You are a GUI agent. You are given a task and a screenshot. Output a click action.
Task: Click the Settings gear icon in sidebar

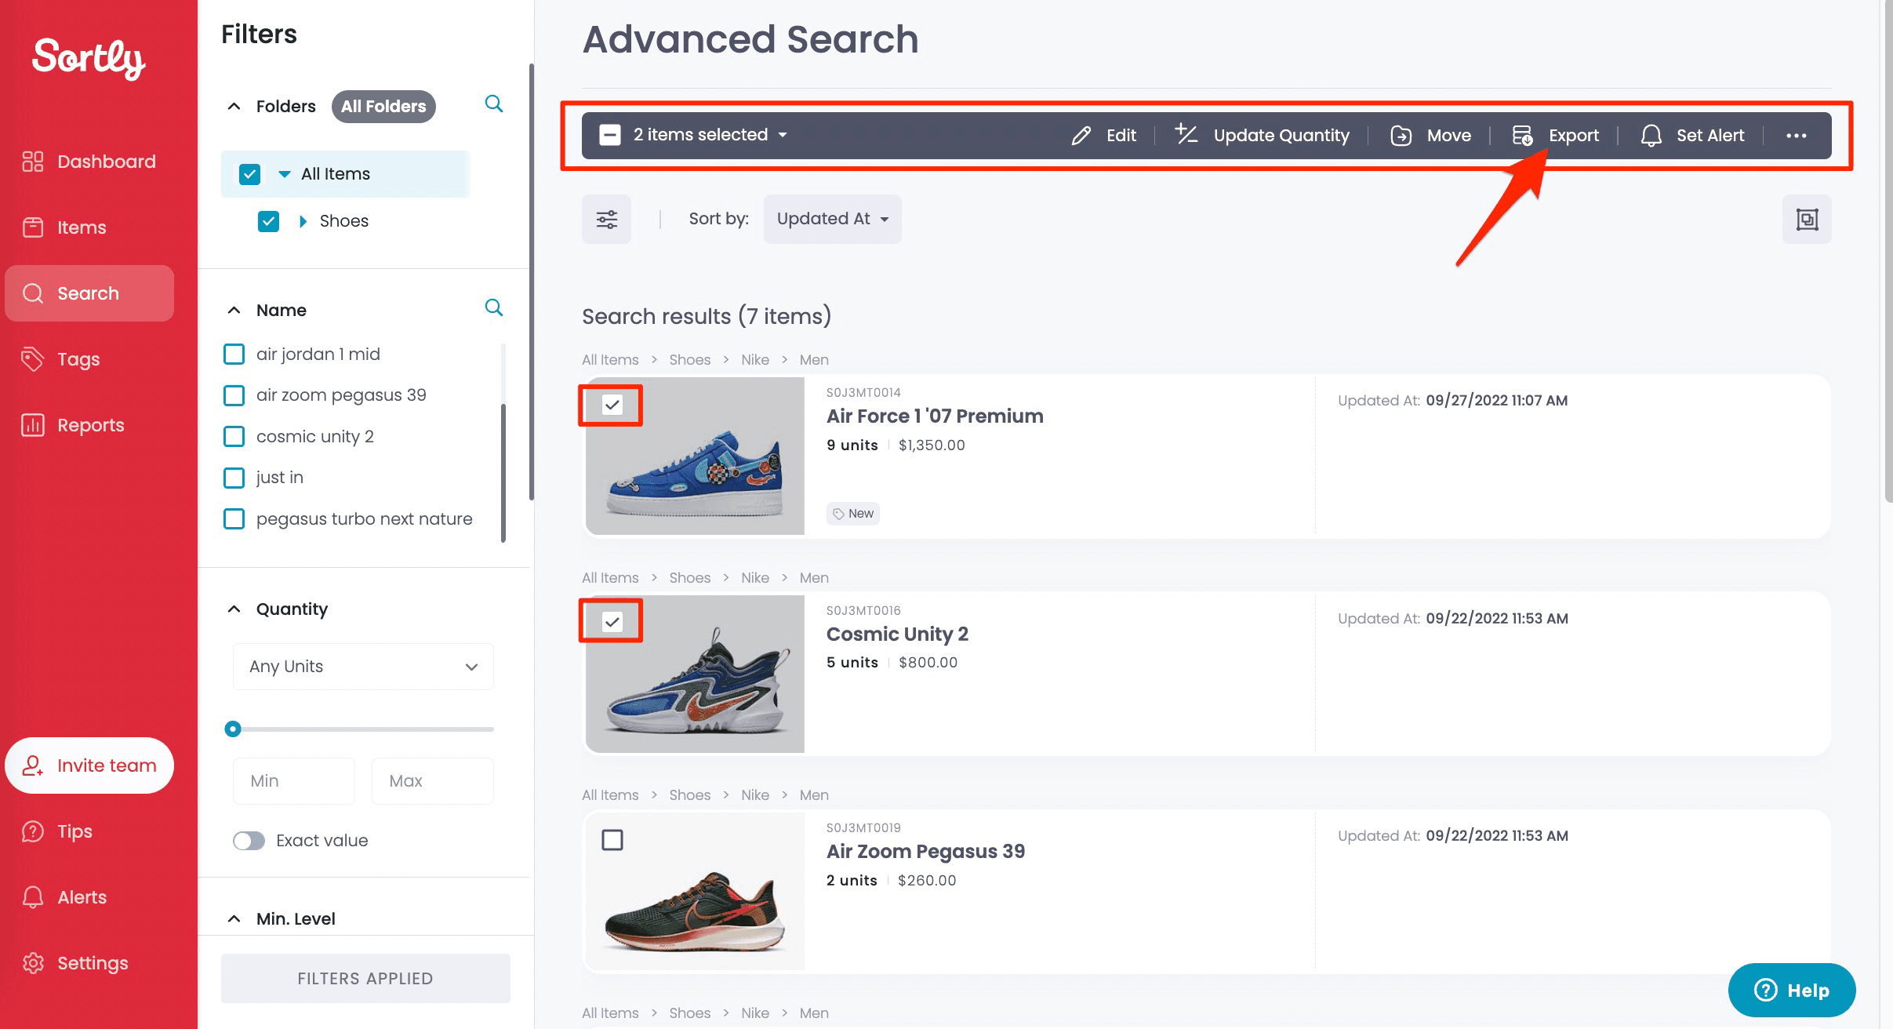33,963
